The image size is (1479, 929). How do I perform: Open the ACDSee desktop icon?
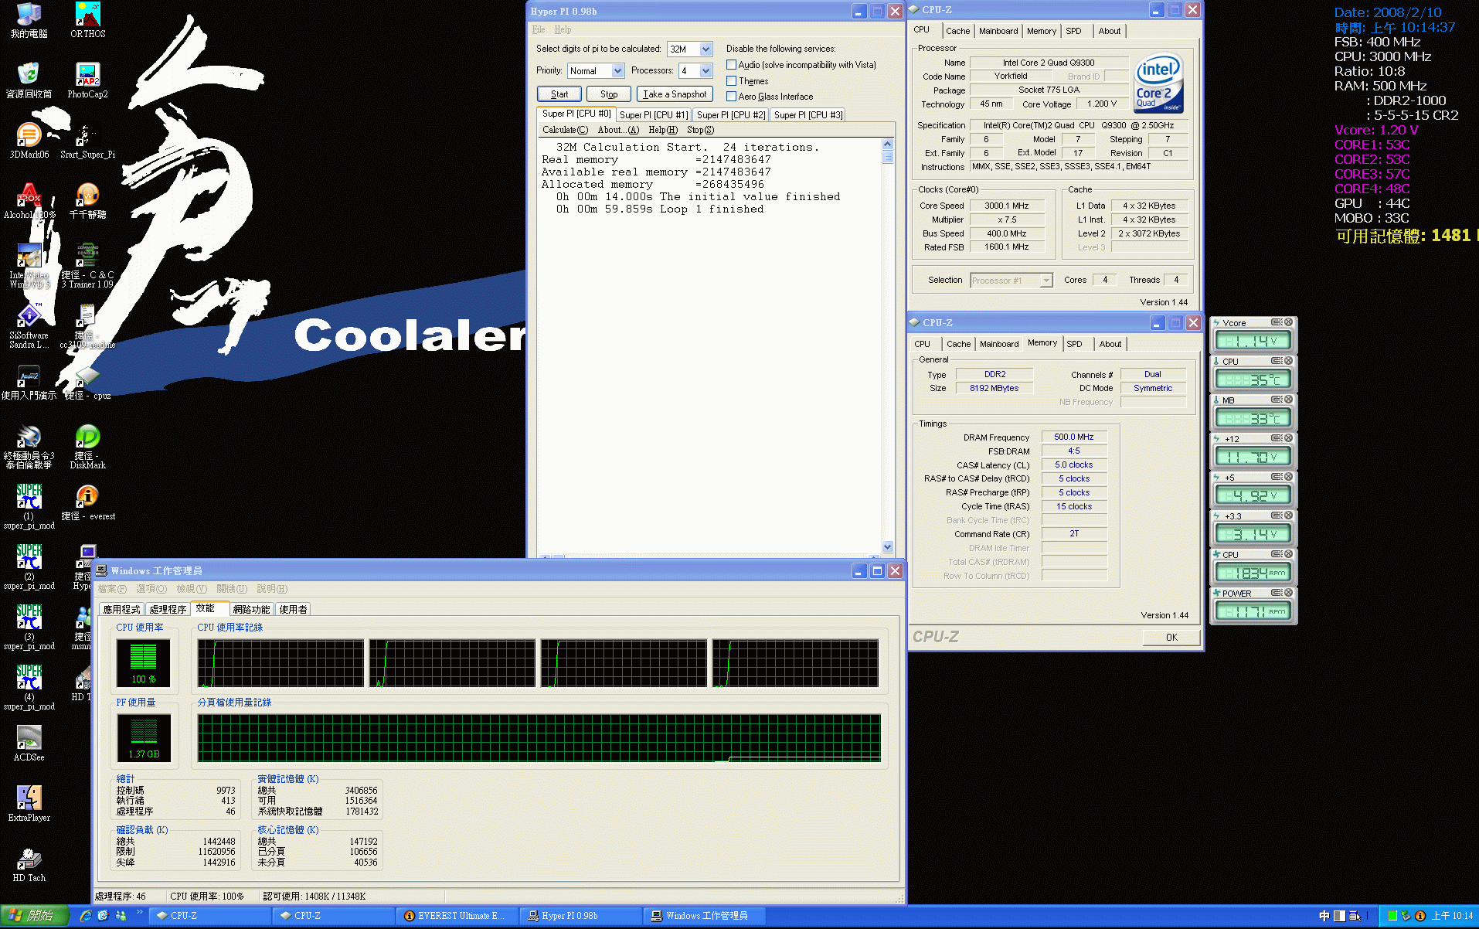click(x=29, y=738)
